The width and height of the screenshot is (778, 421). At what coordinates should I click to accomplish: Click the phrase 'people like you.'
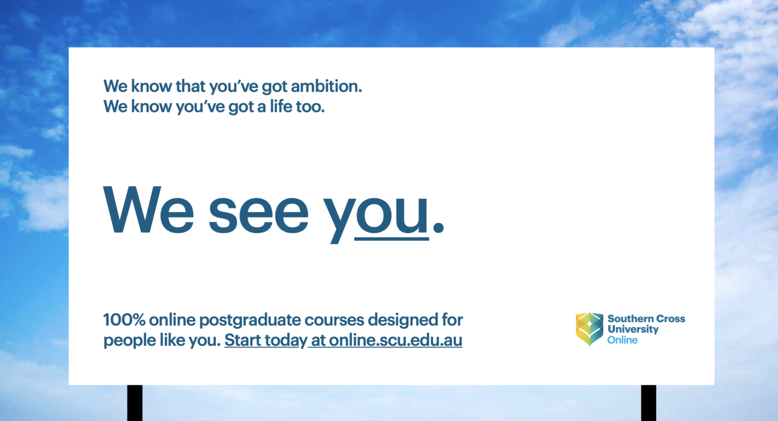point(162,340)
